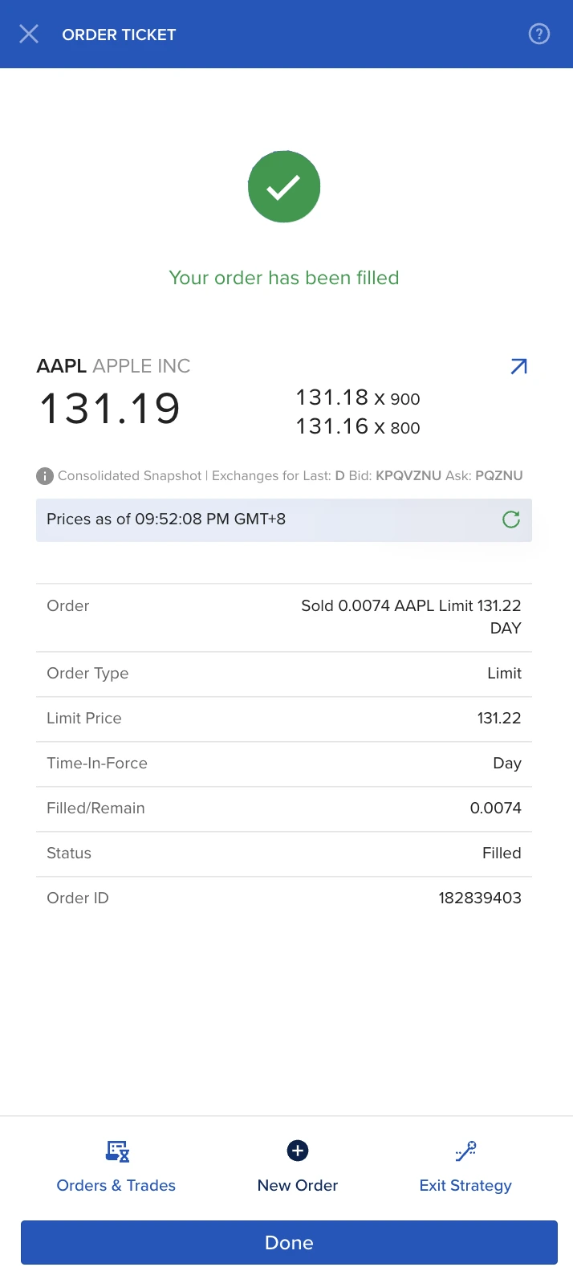The width and height of the screenshot is (573, 1267).
Task: Close the order ticket with X icon
Action: pos(29,34)
